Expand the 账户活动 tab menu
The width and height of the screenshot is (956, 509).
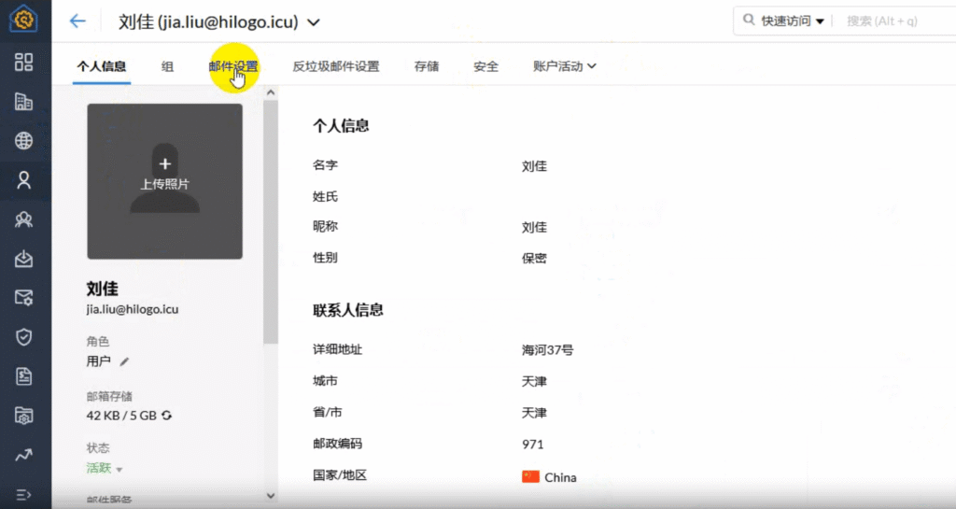pyautogui.click(x=591, y=66)
